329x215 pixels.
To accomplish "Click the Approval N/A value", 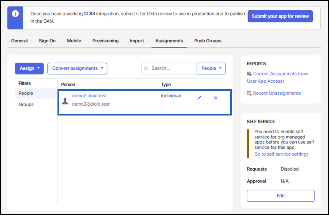I will tap(285, 181).
